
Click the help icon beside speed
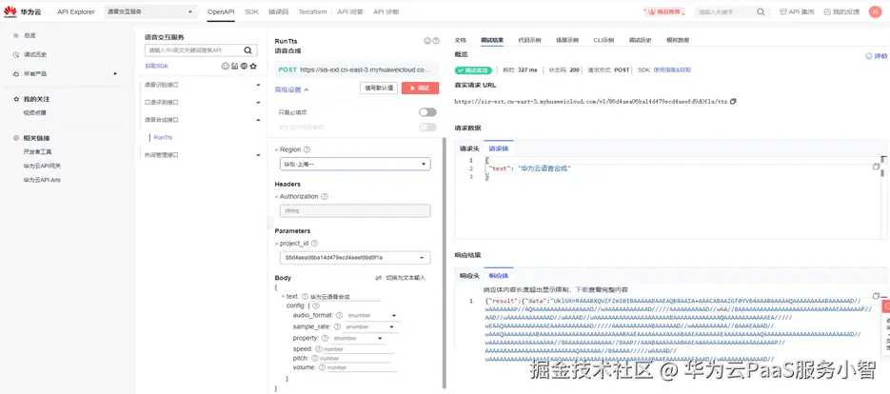(x=319, y=349)
